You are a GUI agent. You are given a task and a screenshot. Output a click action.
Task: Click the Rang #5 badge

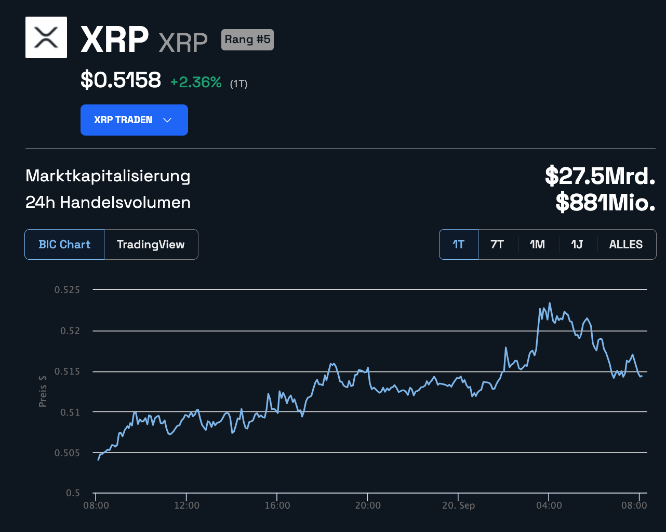(x=247, y=39)
